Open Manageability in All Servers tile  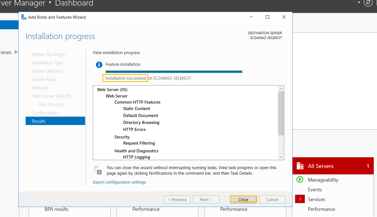pyautogui.click(x=323, y=180)
